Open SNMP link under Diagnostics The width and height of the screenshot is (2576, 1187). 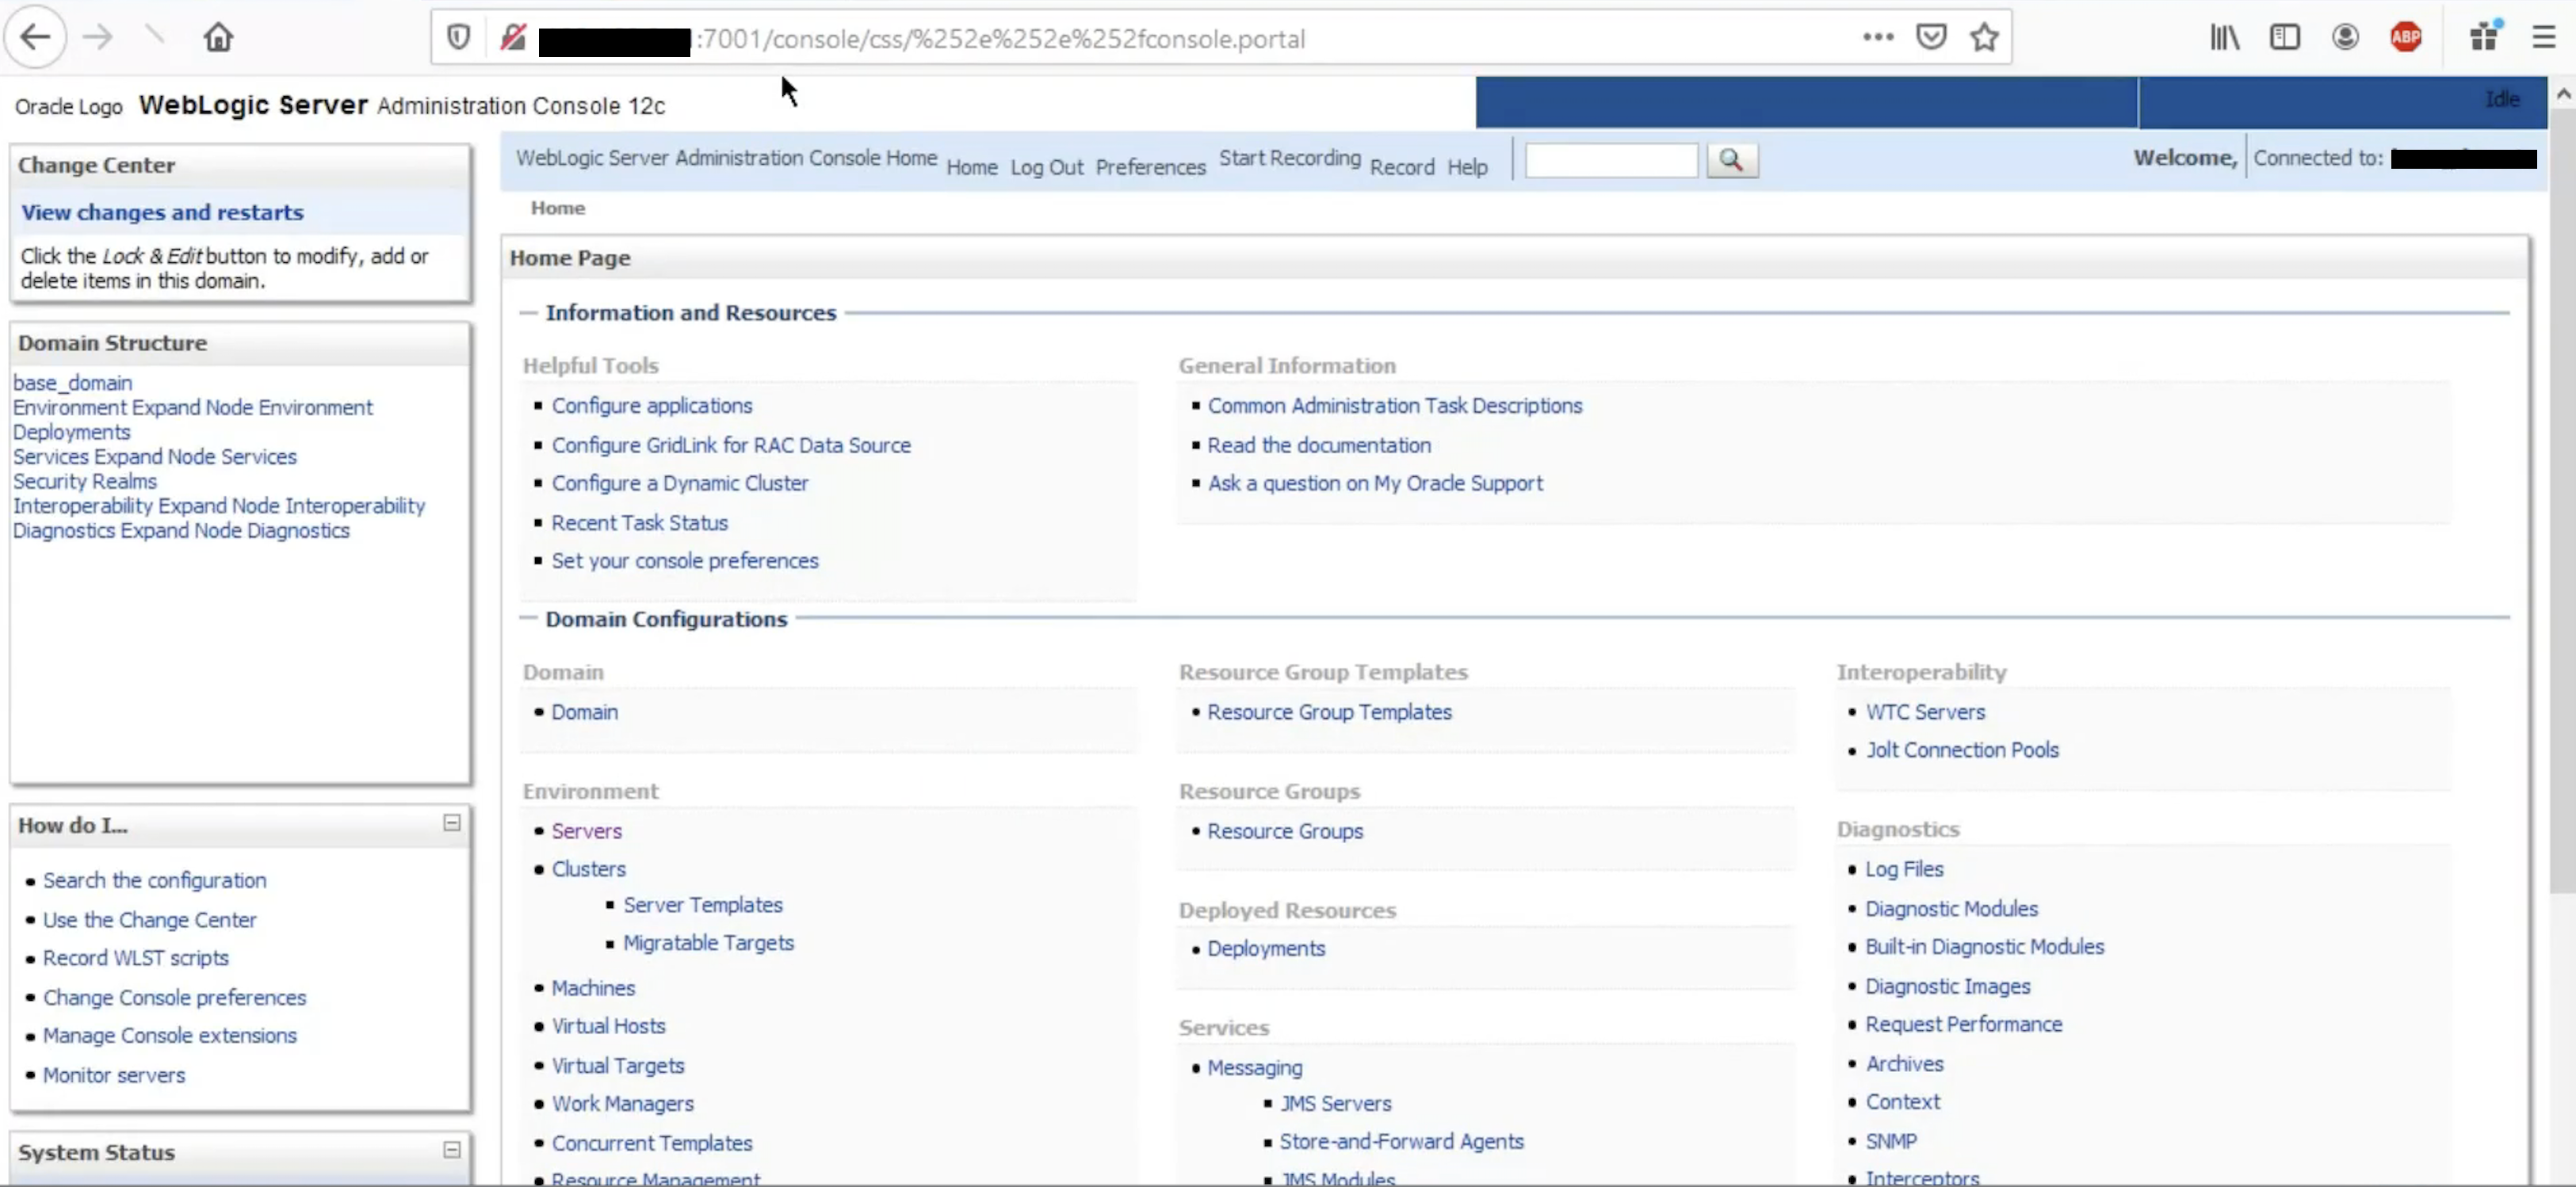(x=1891, y=1141)
